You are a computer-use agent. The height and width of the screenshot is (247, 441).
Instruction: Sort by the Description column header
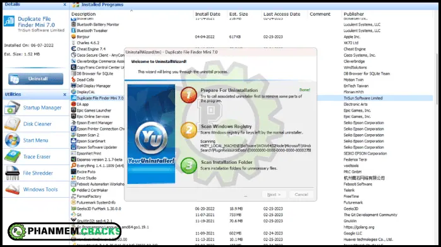[83, 14]
